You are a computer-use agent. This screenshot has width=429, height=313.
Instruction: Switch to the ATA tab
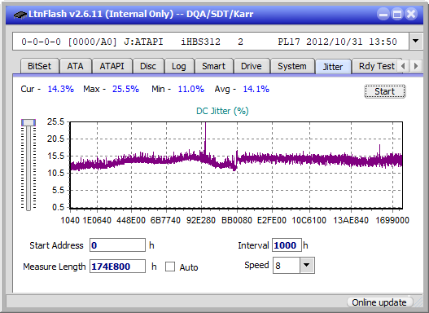[x=75, y=66]
